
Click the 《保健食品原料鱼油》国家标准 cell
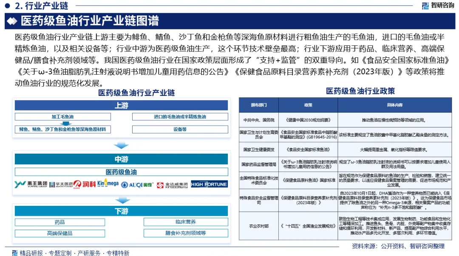tap(308, 180)
